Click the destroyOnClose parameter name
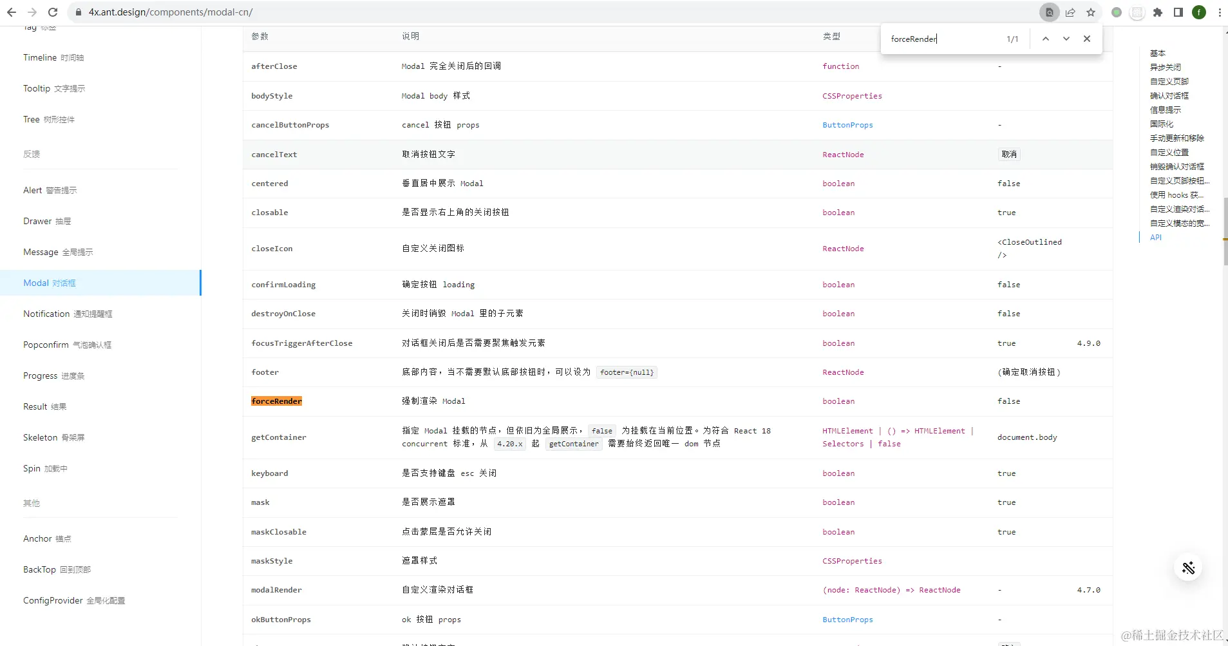Viewport: 1228px width, 646px height. point(283,314)
